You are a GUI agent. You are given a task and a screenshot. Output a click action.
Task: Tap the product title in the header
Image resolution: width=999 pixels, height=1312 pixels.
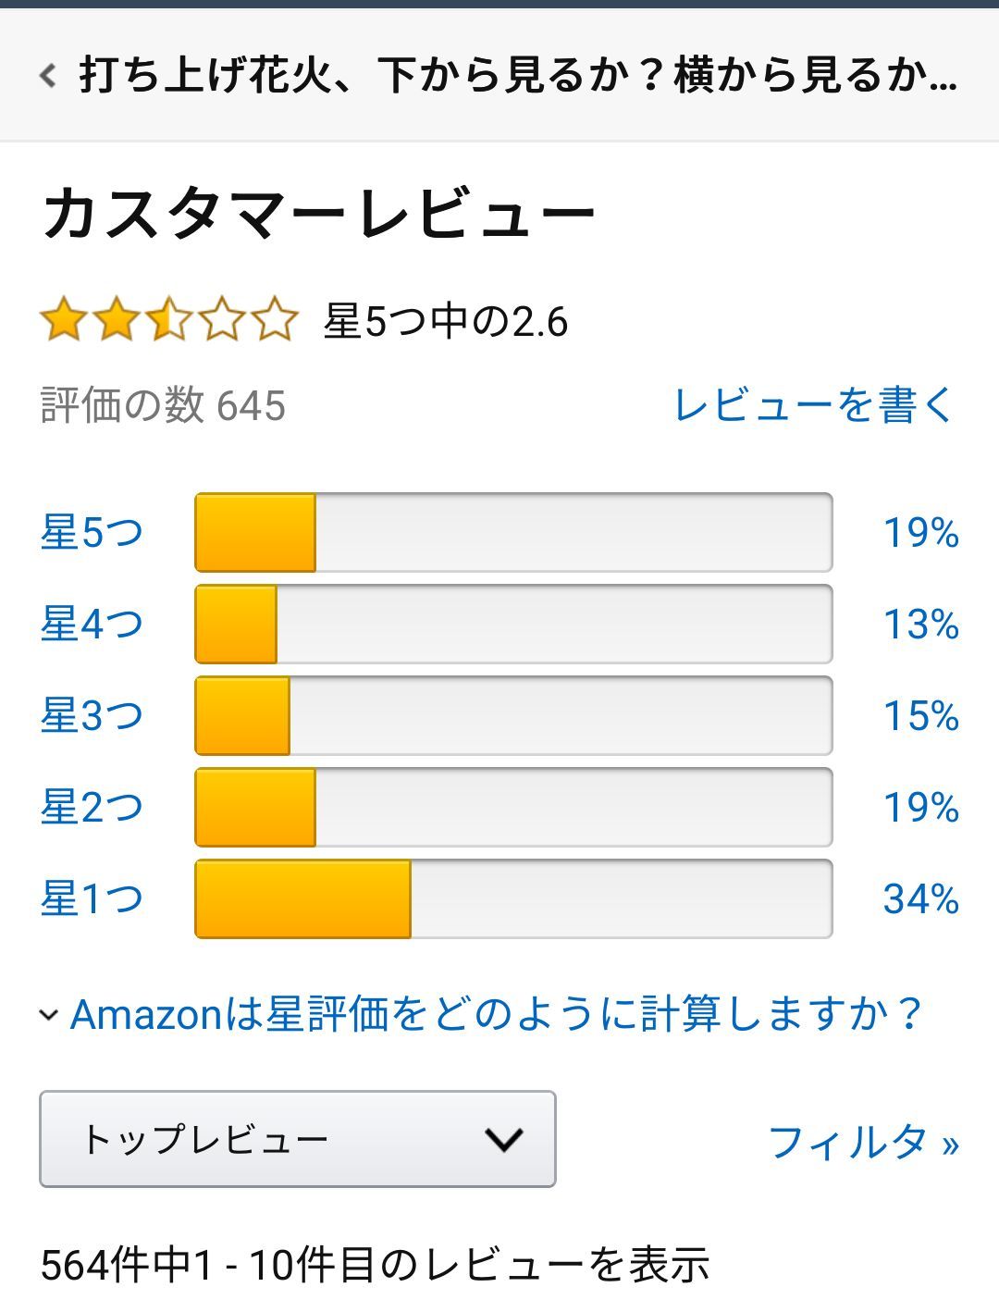click(x=518, y=75)
